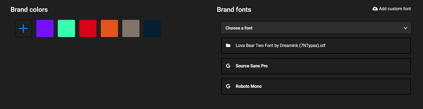Click Google icon next to Roboto Mono
Viewport: 423px width, 109px height.
pyautogui.click(x=228, y=86)
